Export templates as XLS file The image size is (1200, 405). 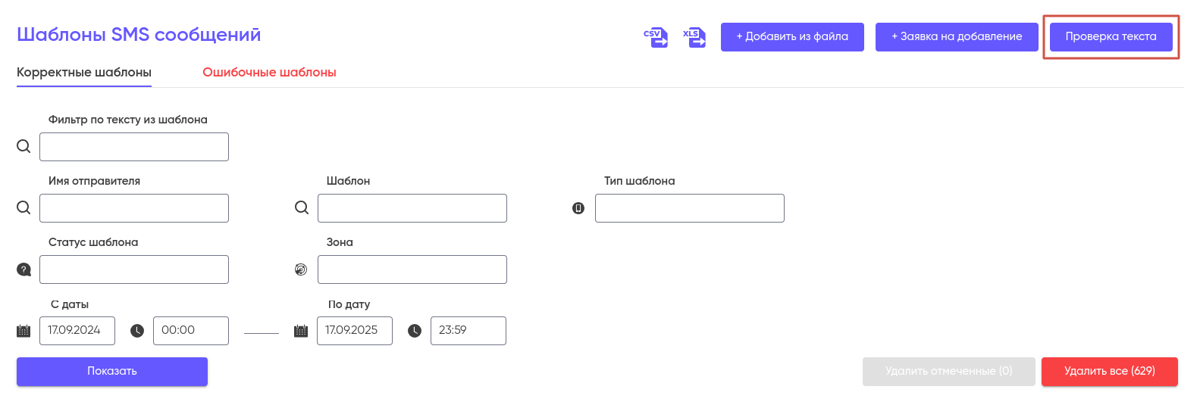(x=694, y=37)
